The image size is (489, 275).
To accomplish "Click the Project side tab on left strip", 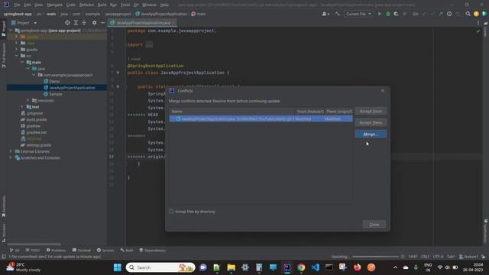I will pos(3,29).
